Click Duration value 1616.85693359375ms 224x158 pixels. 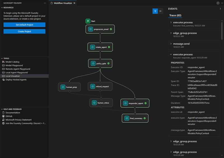pyautogui.click(x=199, y=103)
